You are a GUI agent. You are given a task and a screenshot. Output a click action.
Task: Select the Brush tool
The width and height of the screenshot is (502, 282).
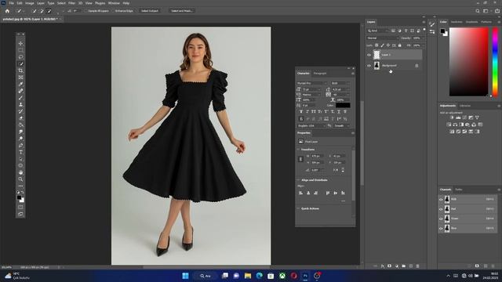tap(21, 97)
